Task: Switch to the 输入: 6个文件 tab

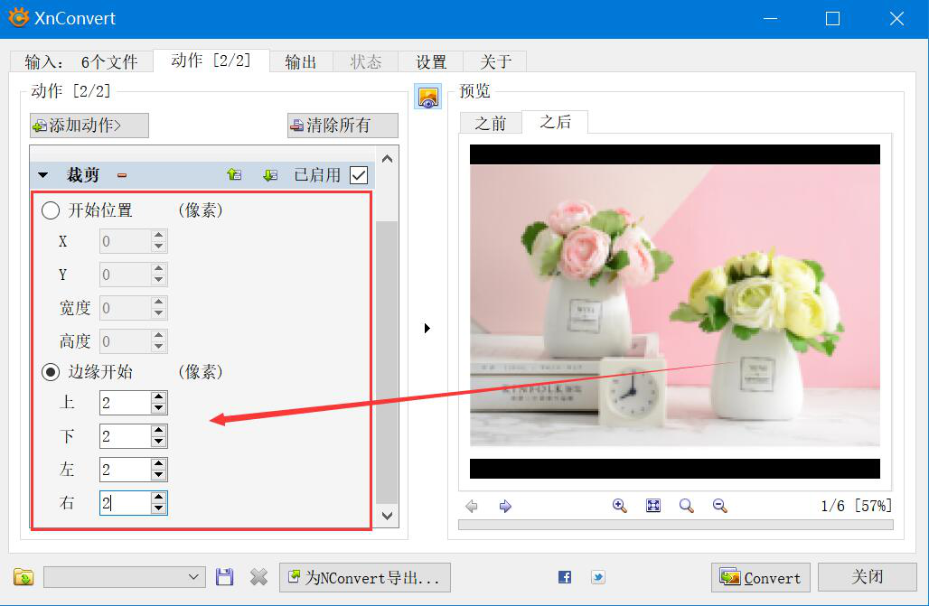Action: coord(81,61)
